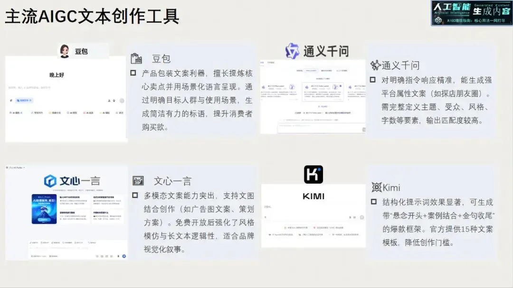Click the bag icon beside 豆包 heading
The width and height of the screenshot is (513, 288).
click(x=136, y=58)
